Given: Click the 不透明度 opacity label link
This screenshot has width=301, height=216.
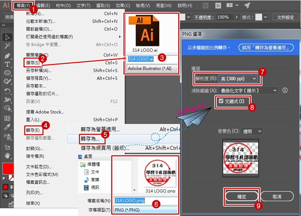Looking at the screenshot, I should coord(204,17).
